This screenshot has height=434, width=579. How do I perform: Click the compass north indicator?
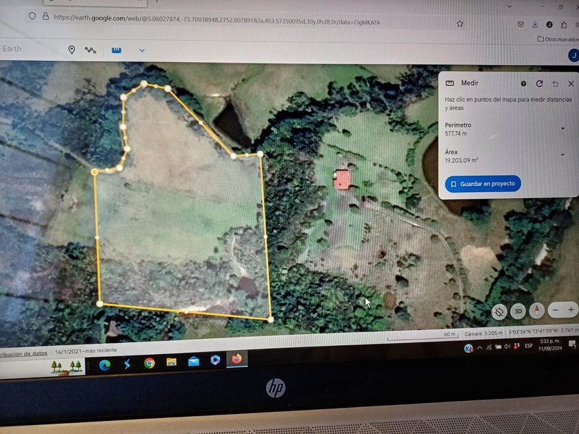click(x=536, y=311)
